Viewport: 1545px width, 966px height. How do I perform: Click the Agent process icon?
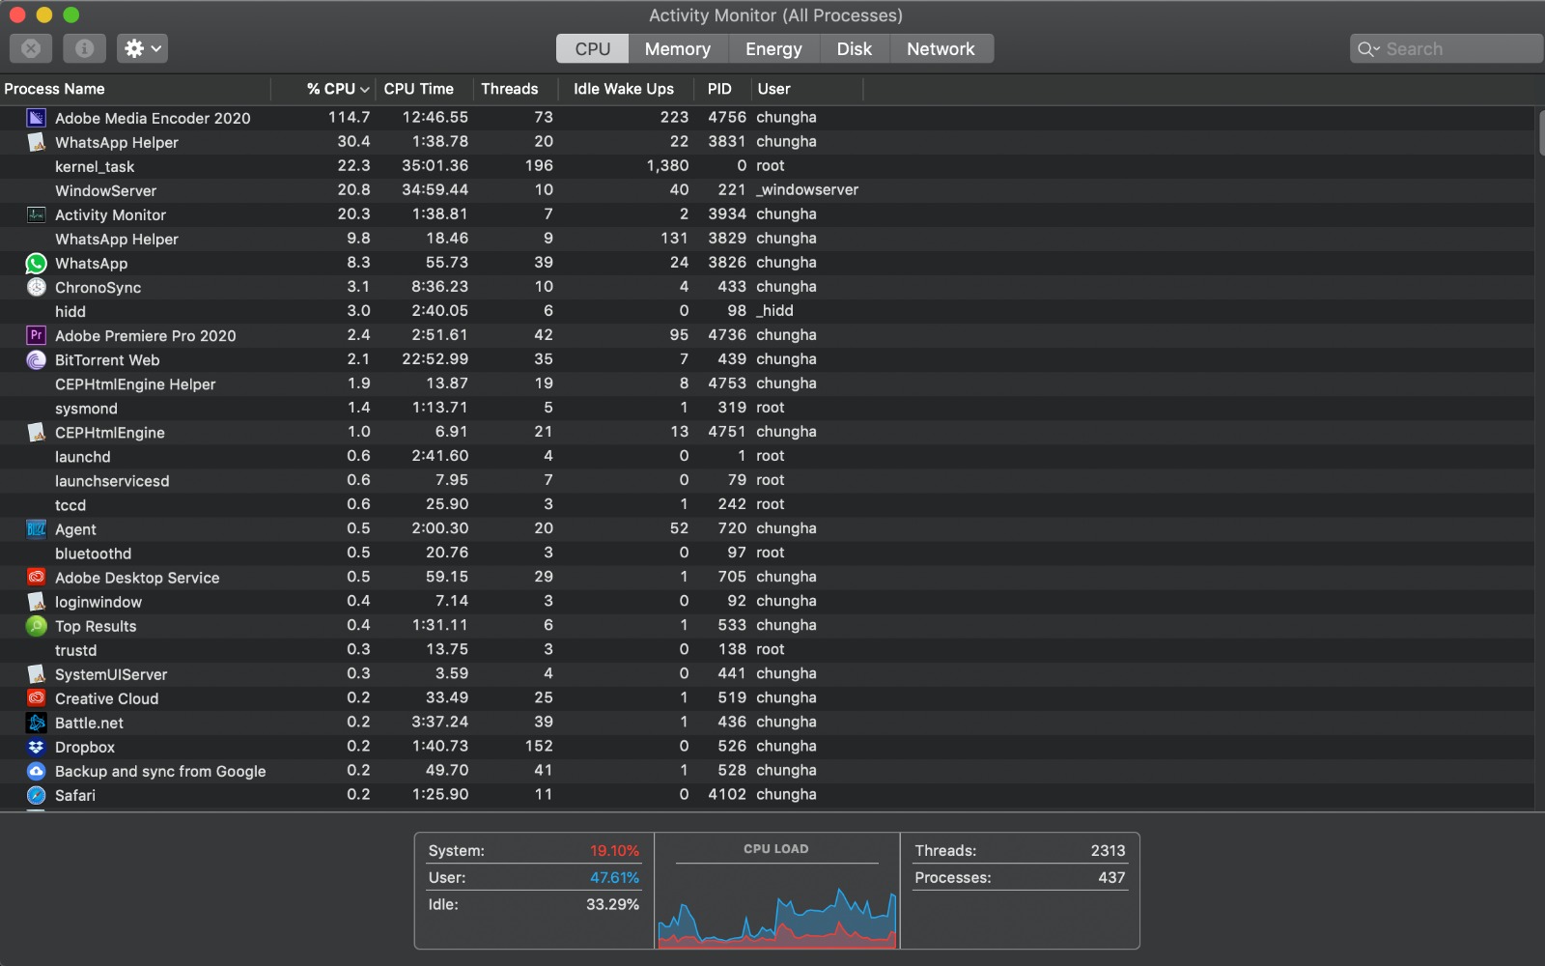pyautogui.click(x=36, y=528)
